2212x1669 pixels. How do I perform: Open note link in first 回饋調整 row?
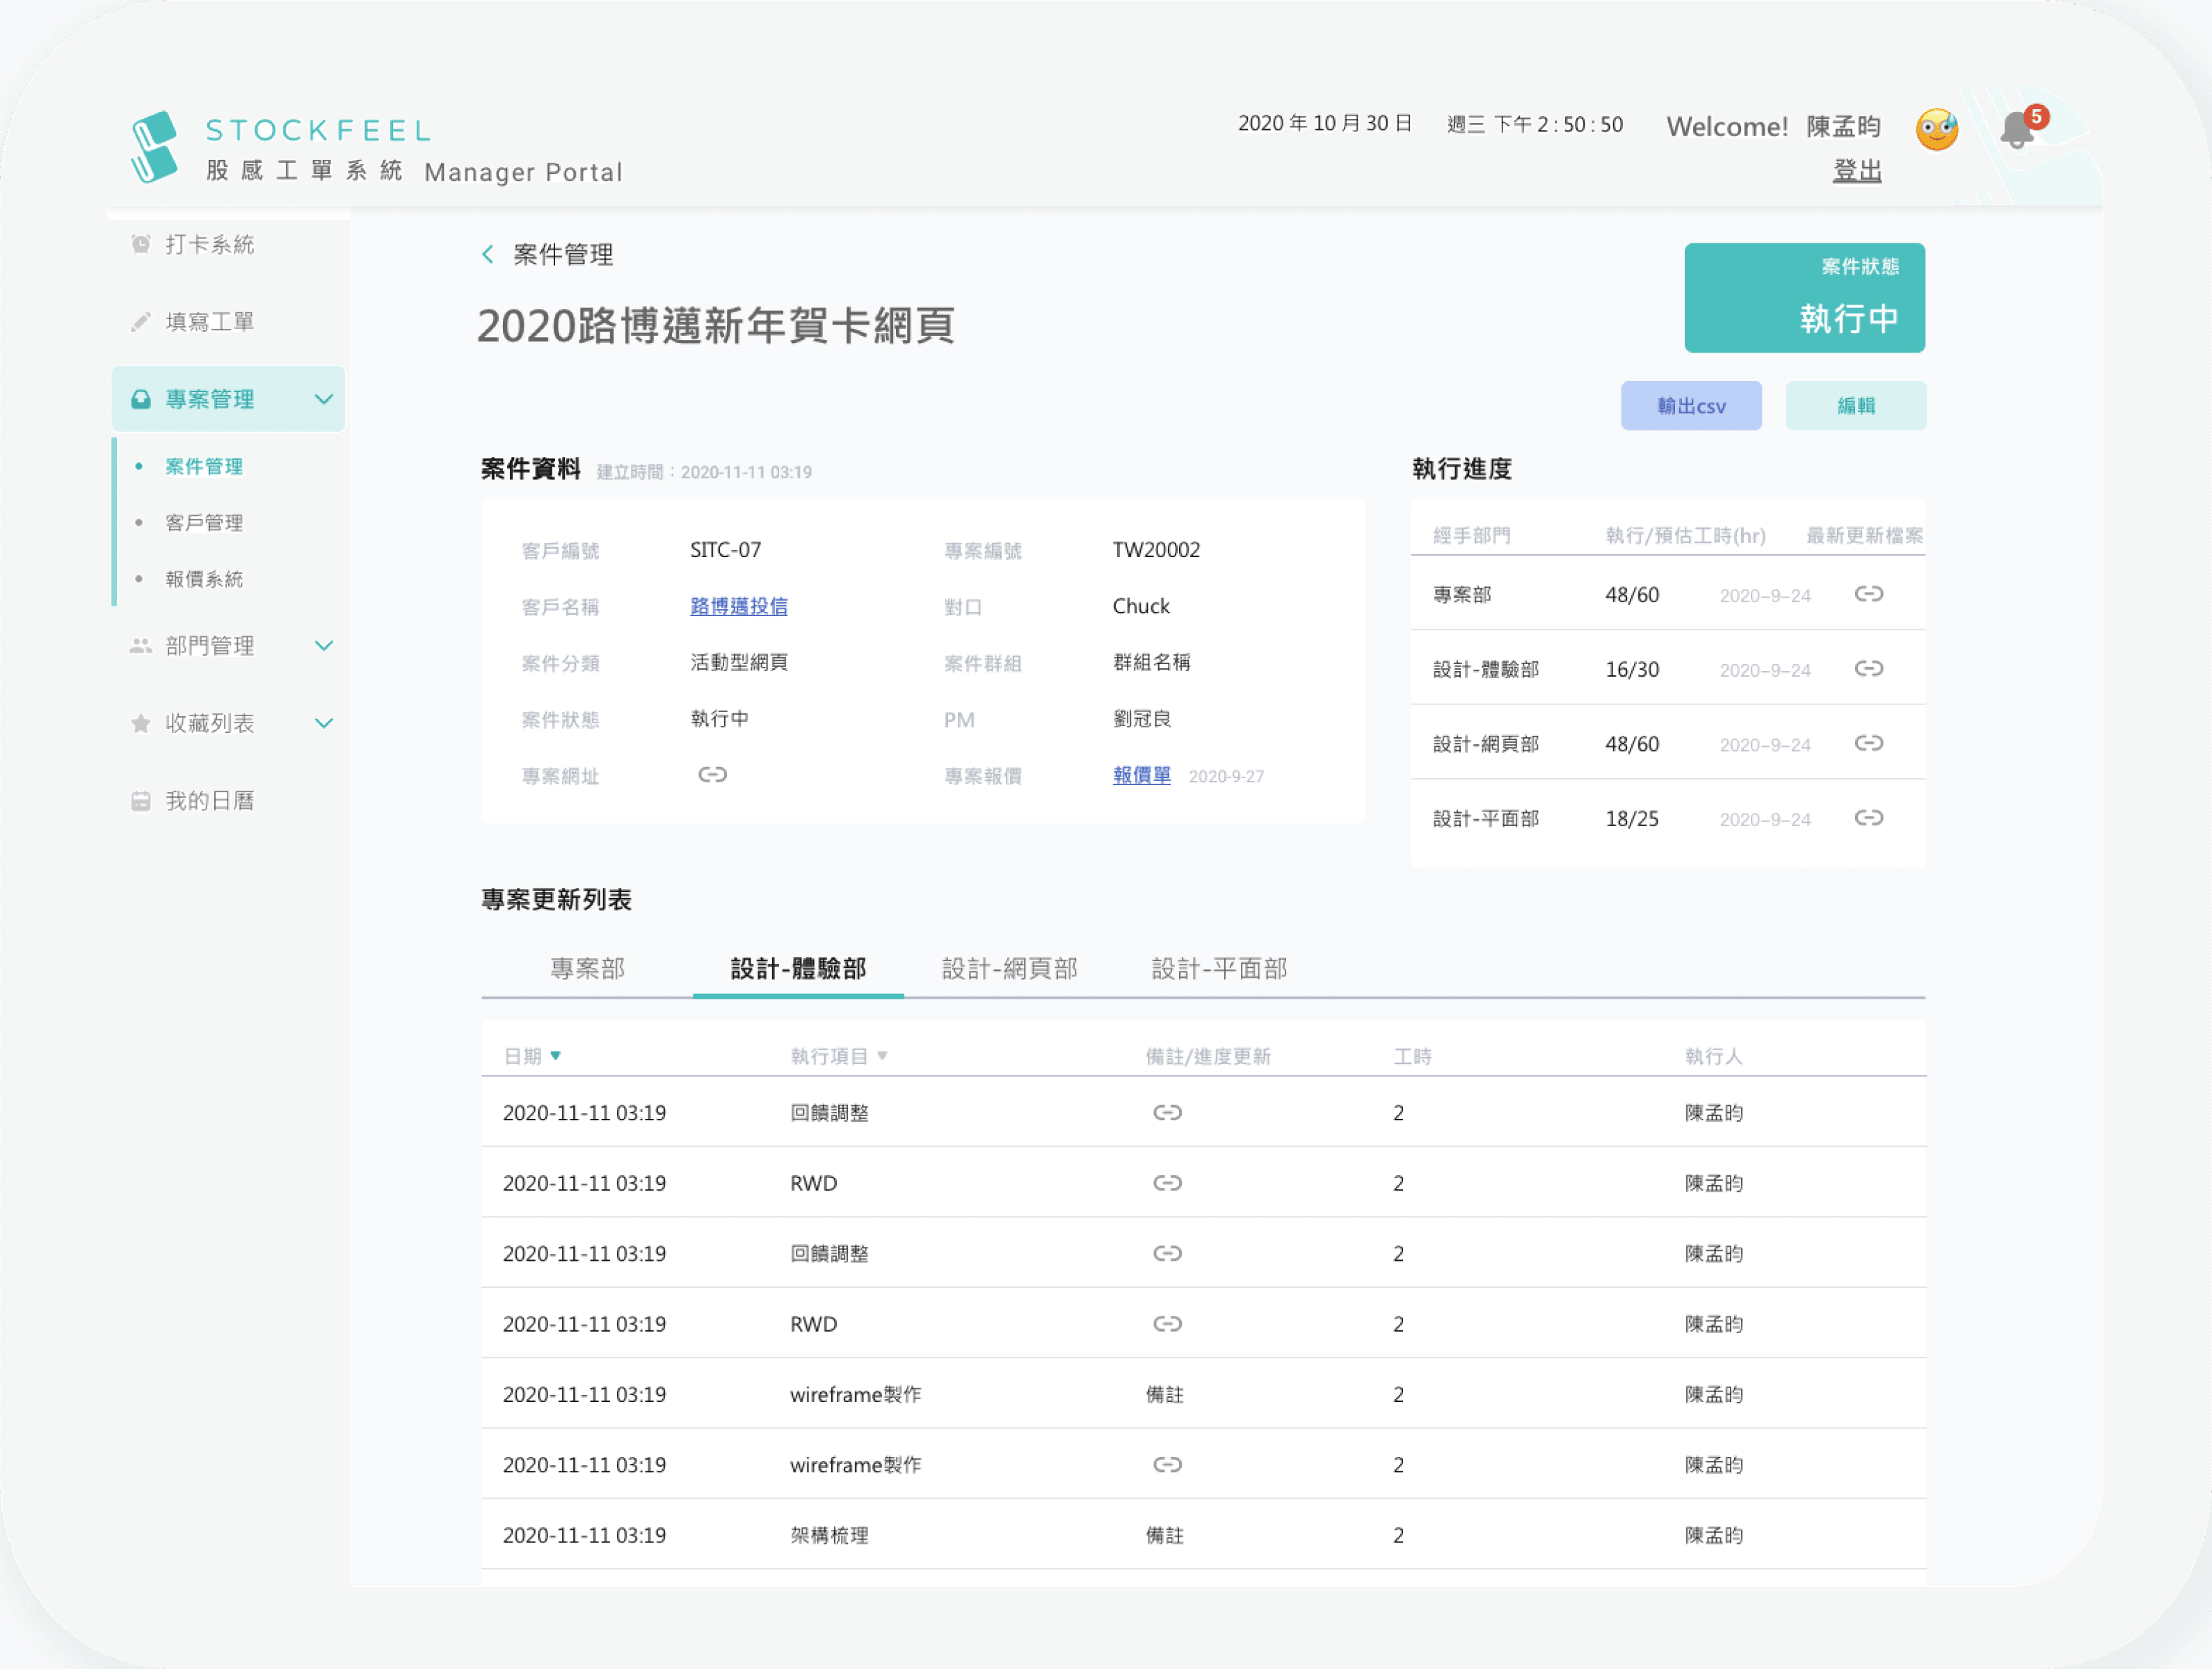point(1167,1113)
